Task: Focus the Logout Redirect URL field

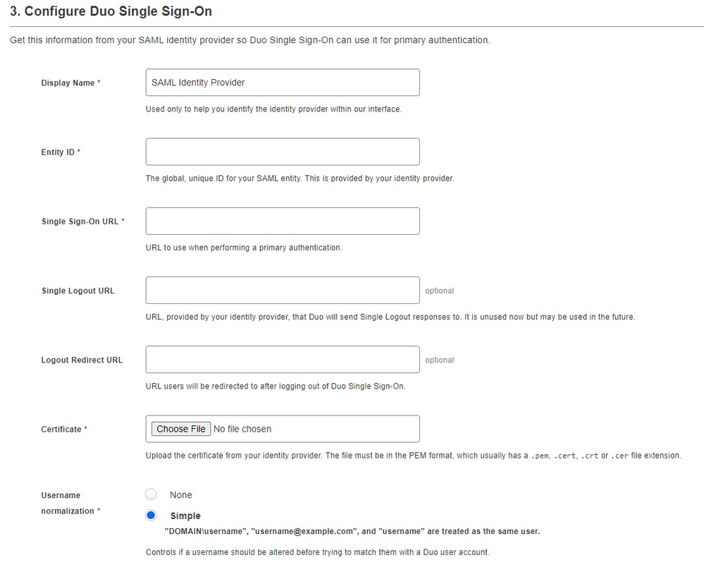Action: pos(282,360)
